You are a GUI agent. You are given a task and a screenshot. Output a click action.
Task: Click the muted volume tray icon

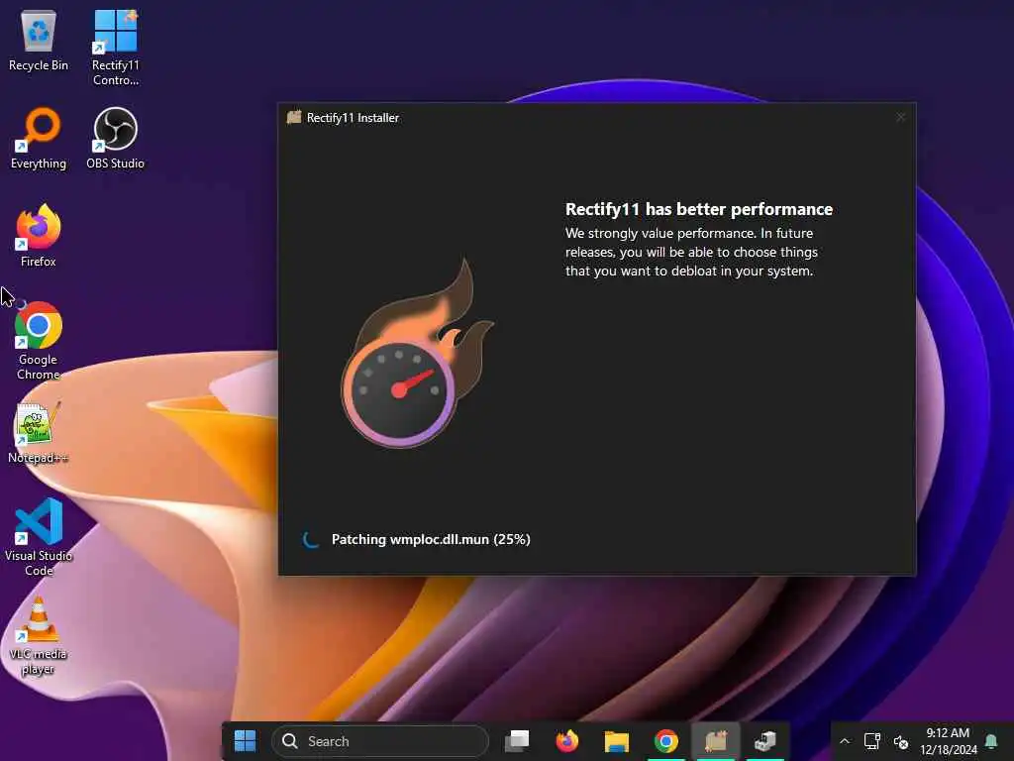pos(901,741)
